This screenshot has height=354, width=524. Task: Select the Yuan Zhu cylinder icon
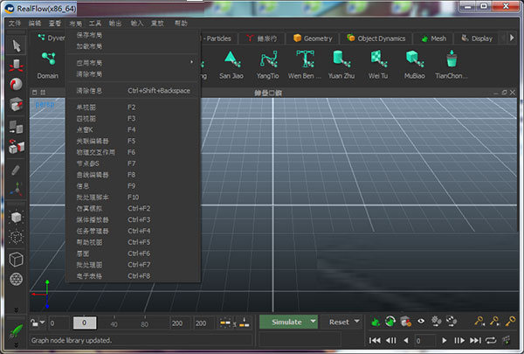tap(341, 59)
